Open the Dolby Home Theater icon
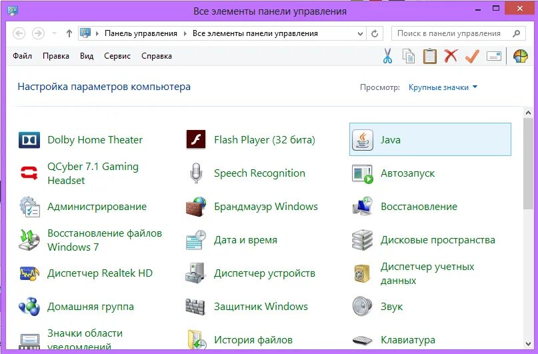Viewport: 538px width, 354px height. coord(29,140)
